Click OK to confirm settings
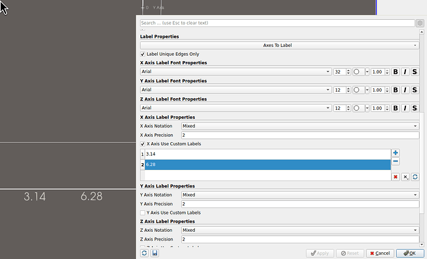427x259 pixels. [410, 253]
